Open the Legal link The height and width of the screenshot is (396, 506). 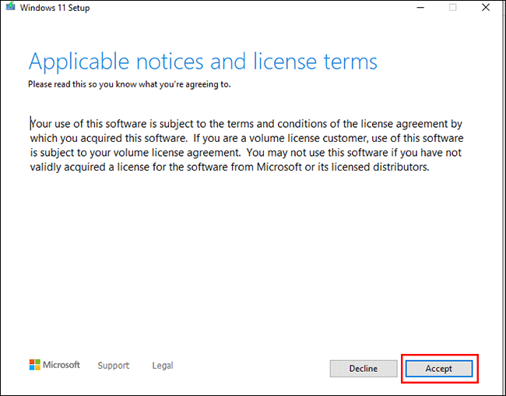tap(163, 366)
